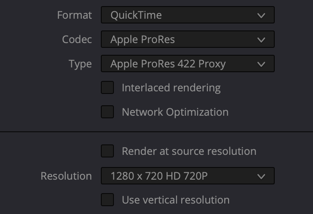313x214 pixels.
Task: Tick the Network Optimization checkbox
Action: [x=107, y=112]
